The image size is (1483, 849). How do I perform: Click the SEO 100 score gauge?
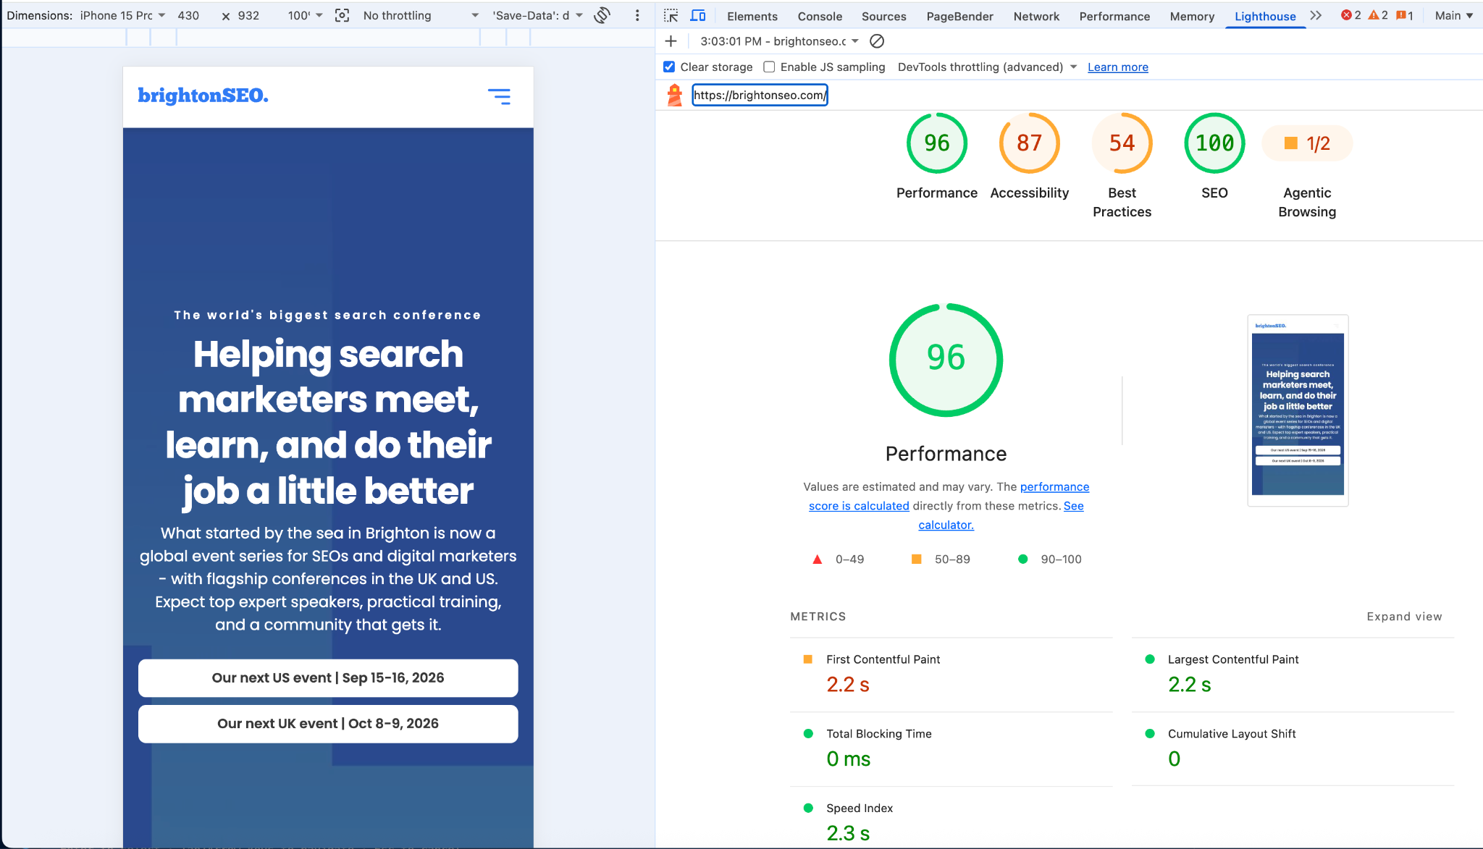pyautogui.click(x=1214, y=143)
